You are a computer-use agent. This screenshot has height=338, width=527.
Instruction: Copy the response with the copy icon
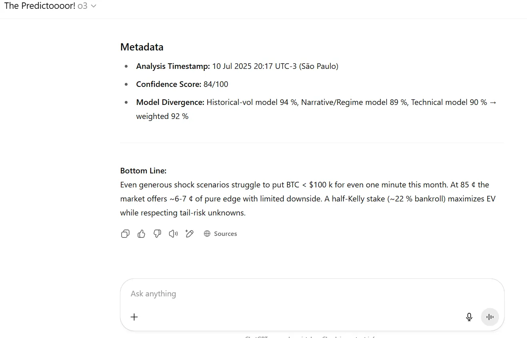(125, 234)
